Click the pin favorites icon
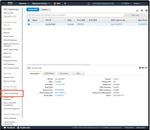The image size is (150, 130). [65, 3]
